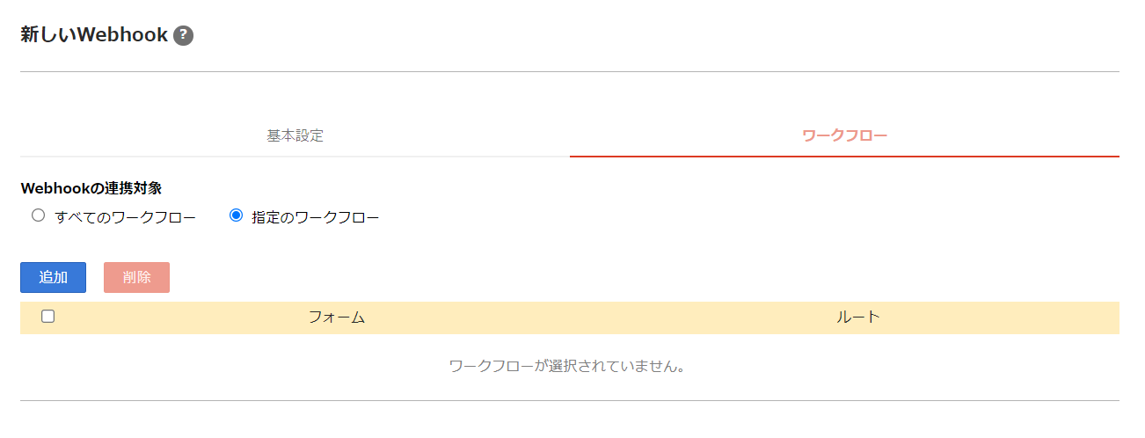Click the 指定のワークフロー label text
1145x438 pixels.
[316, 217]
